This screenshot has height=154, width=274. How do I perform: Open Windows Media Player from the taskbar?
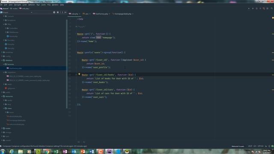coord(29,151)
